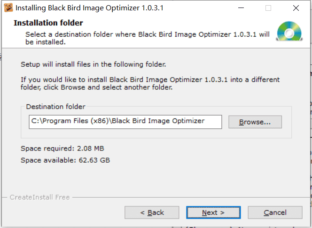Click into the destination folder path field

pos(125,122)
